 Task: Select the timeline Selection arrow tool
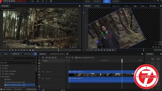(x=39, y=57)
